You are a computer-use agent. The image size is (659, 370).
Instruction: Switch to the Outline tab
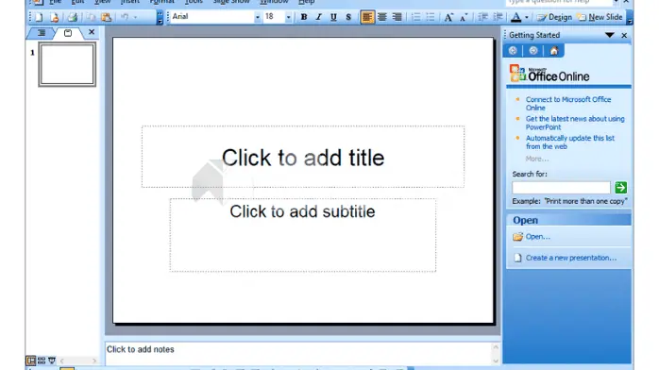tap(42, 33)
